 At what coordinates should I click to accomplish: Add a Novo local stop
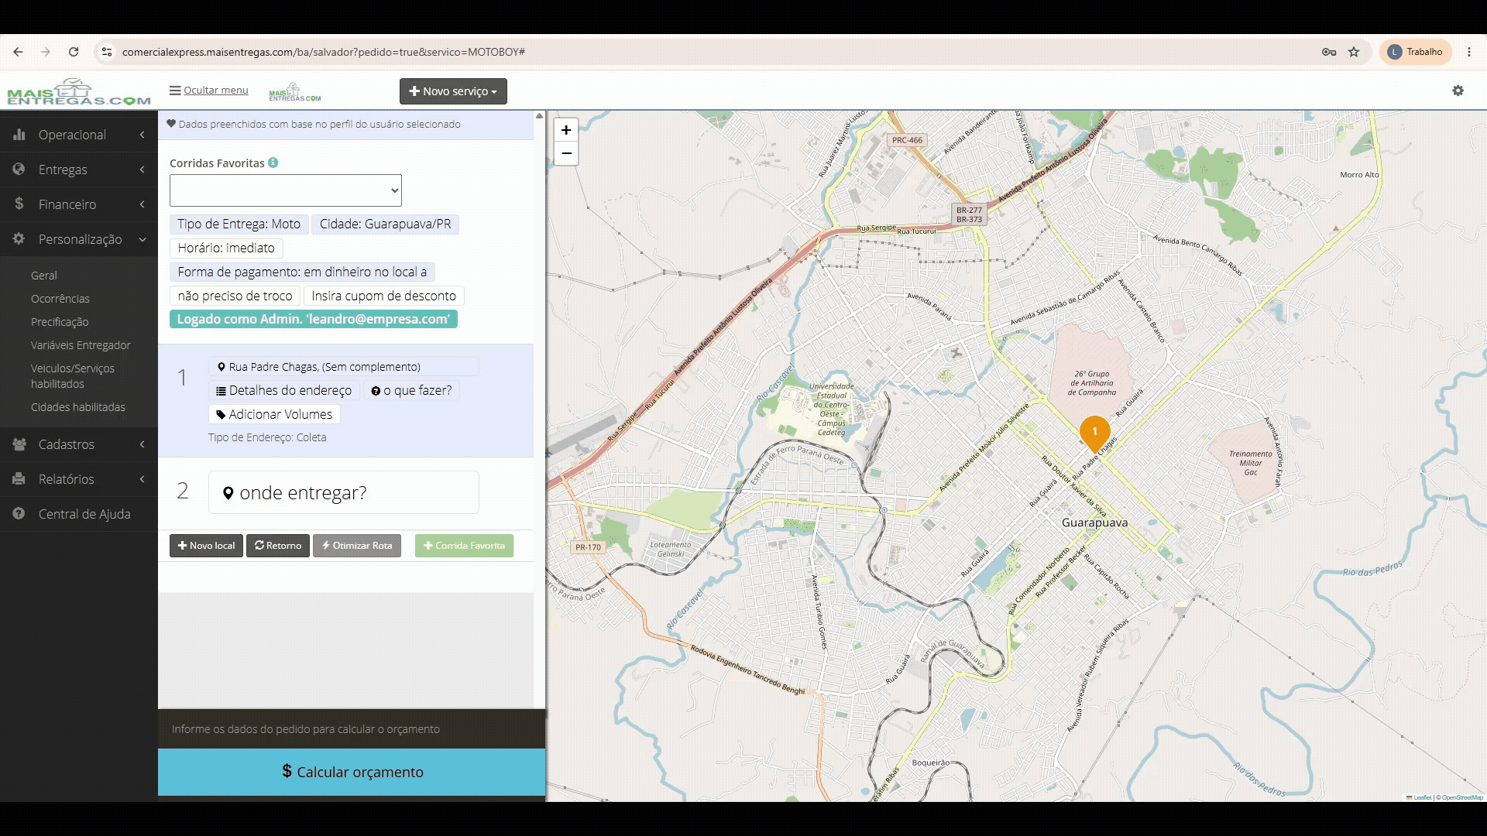[206, 546]
